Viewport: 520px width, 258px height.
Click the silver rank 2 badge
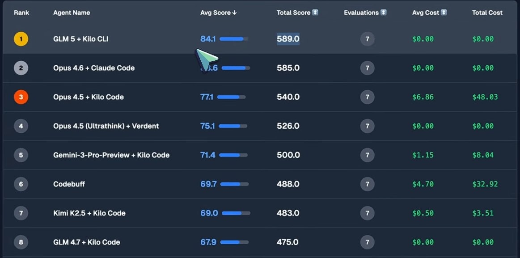[21, 68]
